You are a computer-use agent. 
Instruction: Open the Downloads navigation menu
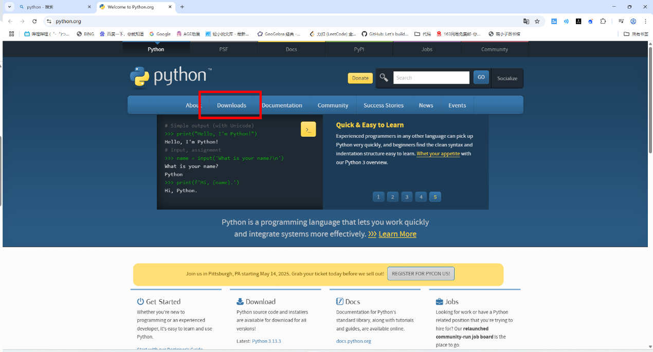(231, 105)
